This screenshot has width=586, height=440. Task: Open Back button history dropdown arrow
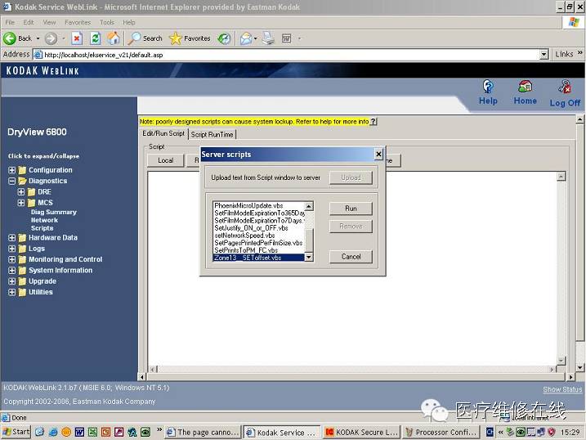tap(38, 38)
